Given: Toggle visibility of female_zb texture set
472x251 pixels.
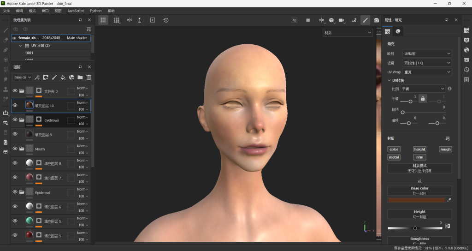Looking at the screenshot, I should tap(14, 38).
